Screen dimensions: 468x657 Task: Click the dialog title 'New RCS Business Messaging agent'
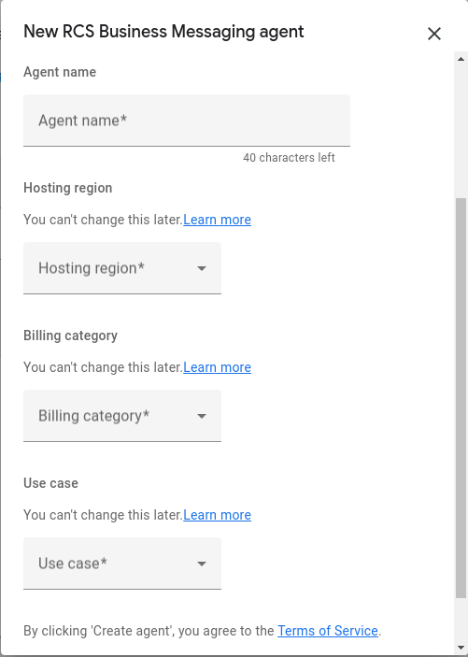pos(163,32)
